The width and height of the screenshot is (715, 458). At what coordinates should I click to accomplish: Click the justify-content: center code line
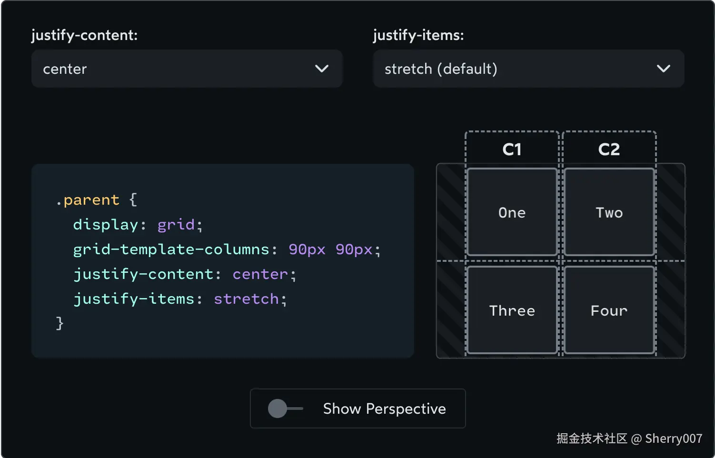pyautogui.click(x=185, y=274)
